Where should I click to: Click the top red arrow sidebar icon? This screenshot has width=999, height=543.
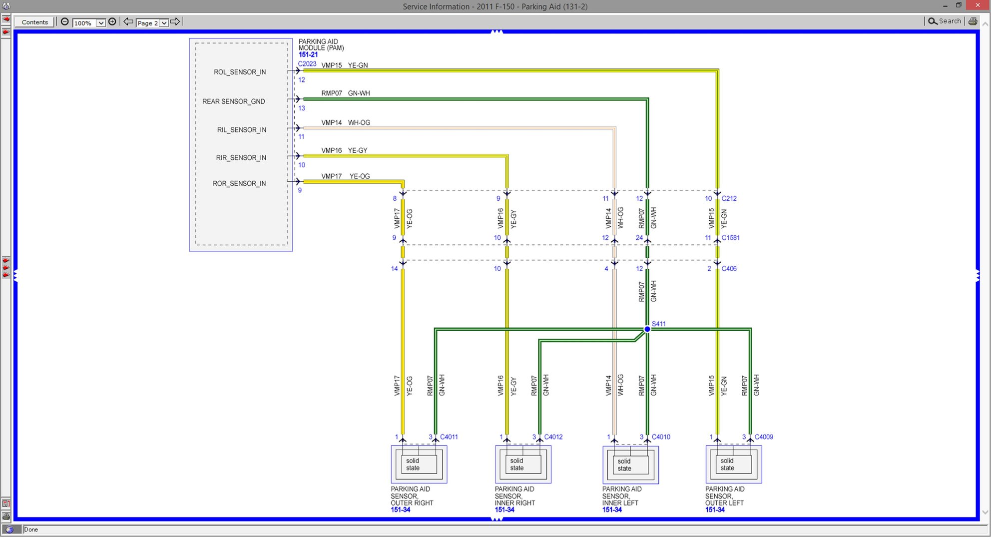click(x=6, y=19)
